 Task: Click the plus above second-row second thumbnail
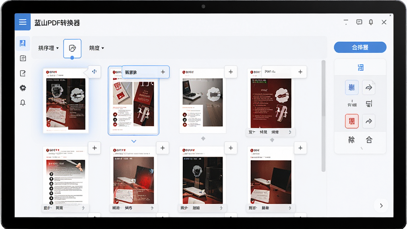163,148
